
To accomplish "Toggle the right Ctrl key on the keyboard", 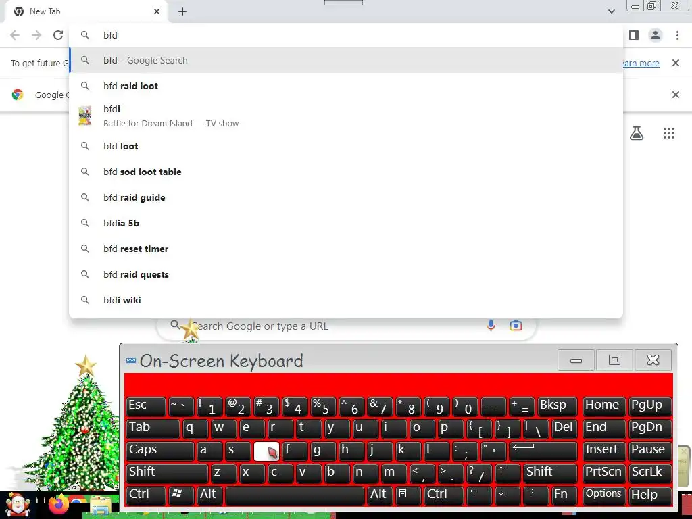I will coord(443,495).
